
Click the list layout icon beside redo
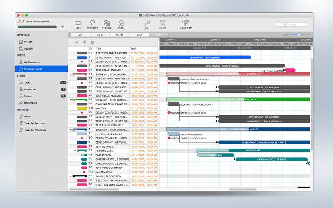tap(92, 43)
